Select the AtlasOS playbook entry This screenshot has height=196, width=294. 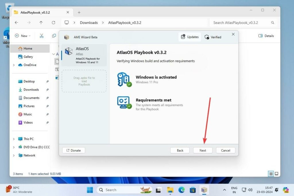84,55
